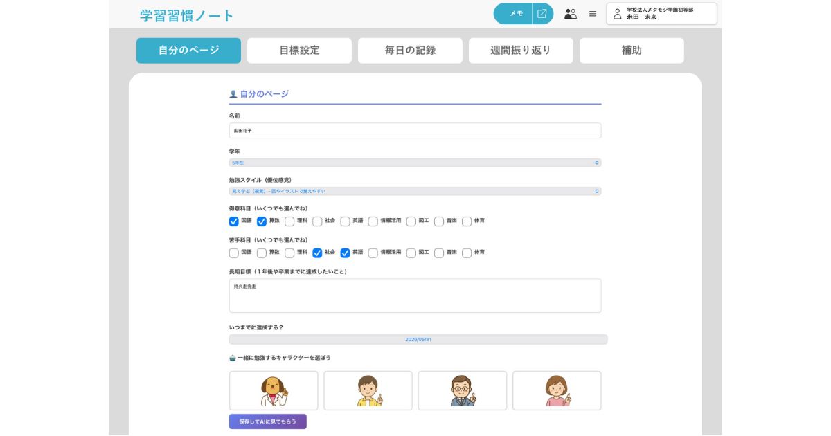
Task: Select the boy character thumbnail
Action: [x=368, y=390]
